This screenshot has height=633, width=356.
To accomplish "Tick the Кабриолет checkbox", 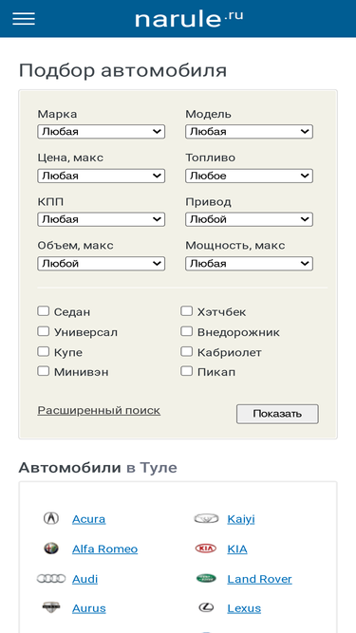I will tap(186, 351).
